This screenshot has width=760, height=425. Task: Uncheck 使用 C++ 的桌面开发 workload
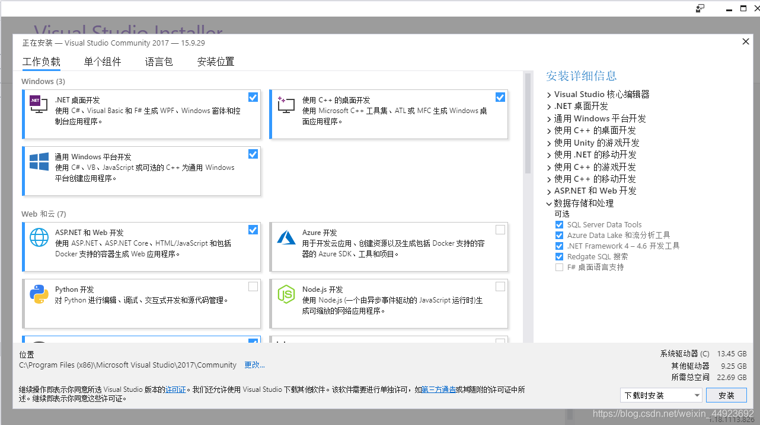tap(500, 97)
